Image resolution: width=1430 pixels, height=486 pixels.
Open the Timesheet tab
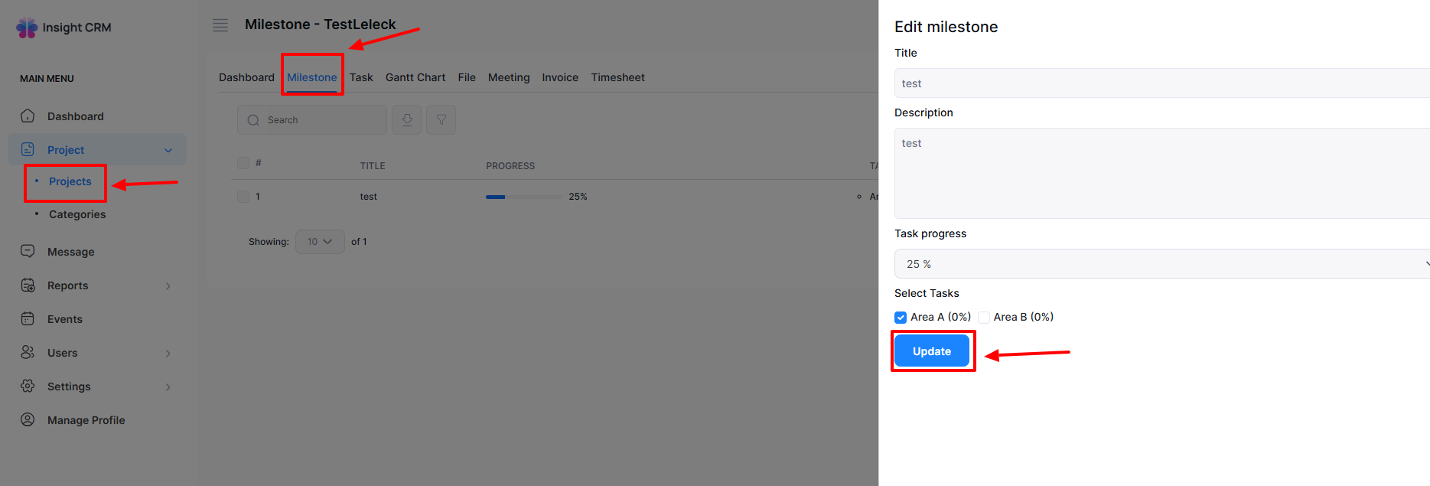617,77
